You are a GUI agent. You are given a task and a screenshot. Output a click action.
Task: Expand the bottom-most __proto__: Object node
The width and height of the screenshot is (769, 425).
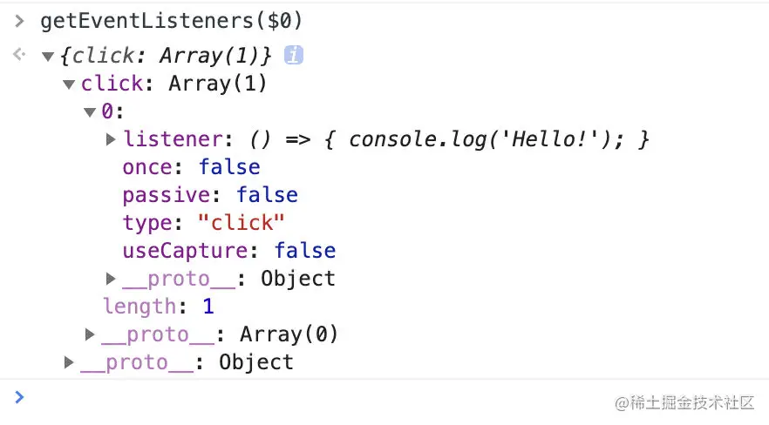pyautogui.click(x=69, y=362)
